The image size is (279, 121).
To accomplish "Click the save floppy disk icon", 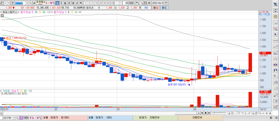I will coord(145,3).
